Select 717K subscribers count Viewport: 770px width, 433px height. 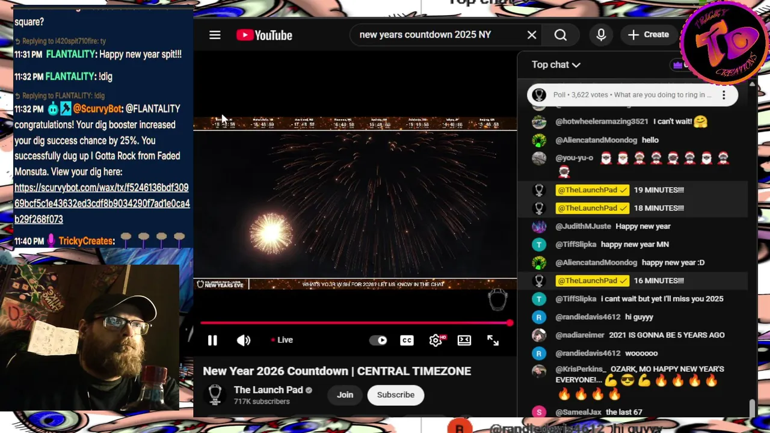coord(262,402)
